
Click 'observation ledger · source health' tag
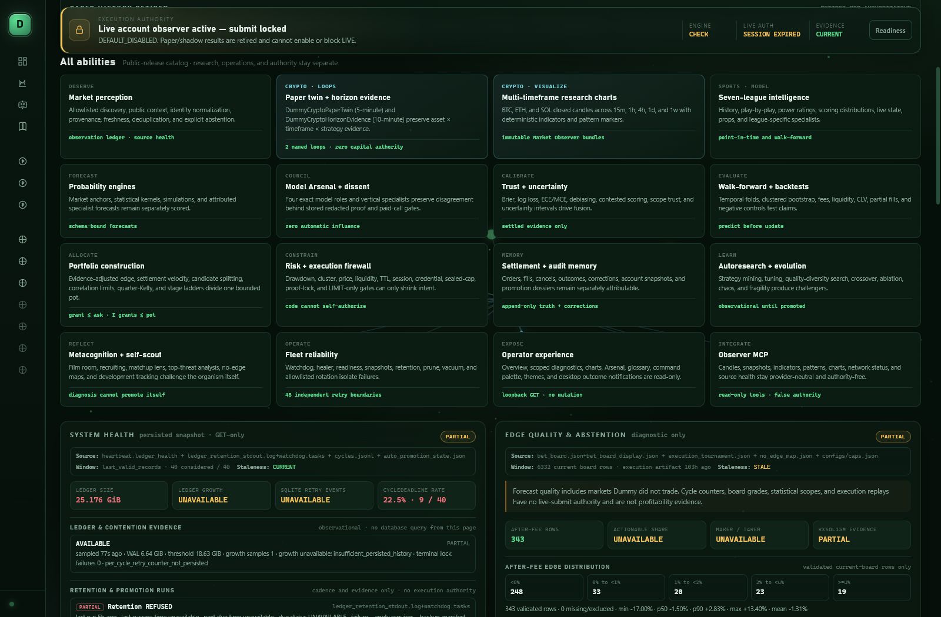pyautogui.click(x=121, y=138)
